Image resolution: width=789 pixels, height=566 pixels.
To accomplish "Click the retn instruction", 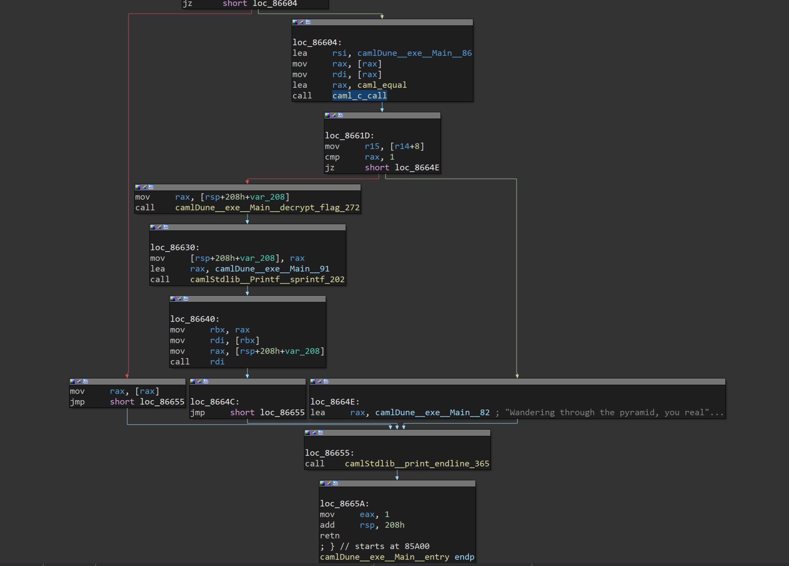I will (330, 536).
